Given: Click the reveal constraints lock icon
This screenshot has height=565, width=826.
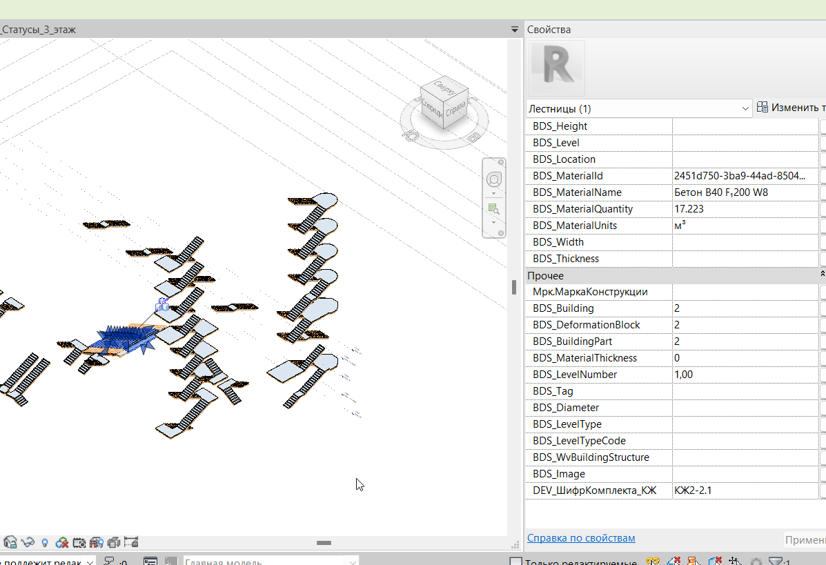Looking at the screenshot, I should [x=131, y=542].
